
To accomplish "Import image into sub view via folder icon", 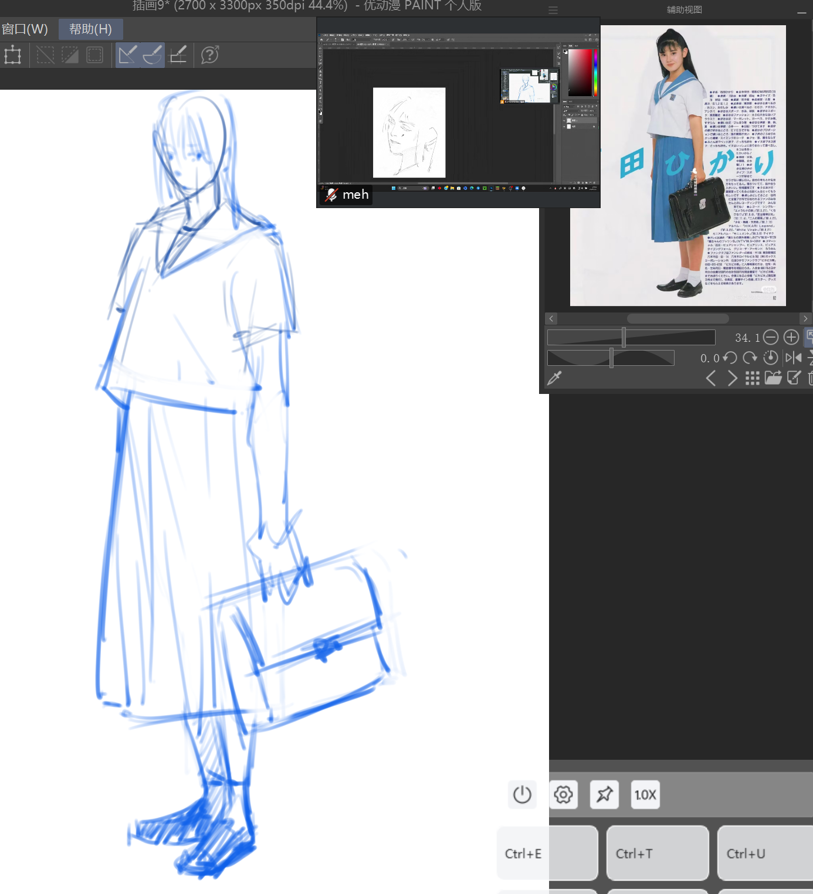I will click(x=773, y=378).
